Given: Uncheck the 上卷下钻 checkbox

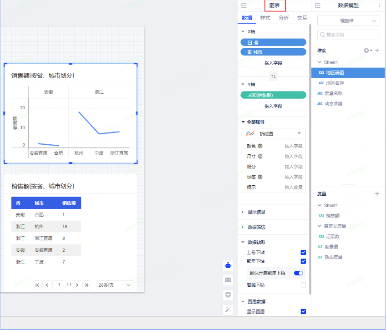Looking at the screenshot, I should point(303,253).
